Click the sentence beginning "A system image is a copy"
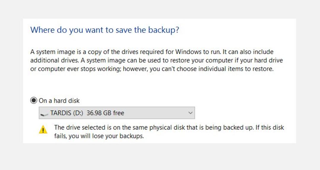320x170 pixels. 126,52
